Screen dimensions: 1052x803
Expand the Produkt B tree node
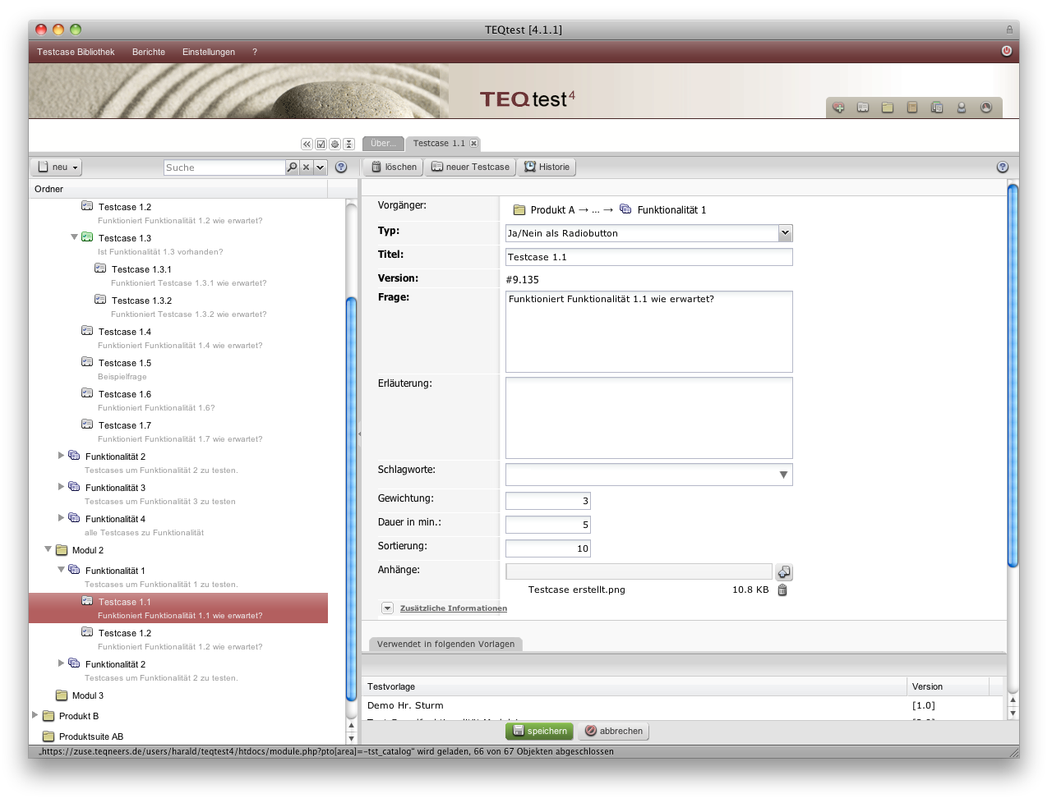[x=35, y=715]
